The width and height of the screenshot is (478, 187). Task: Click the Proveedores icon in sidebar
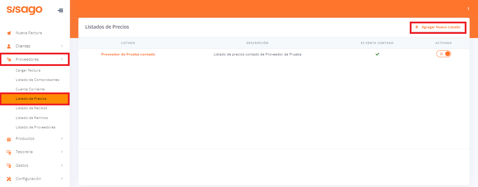pos(9,60)
